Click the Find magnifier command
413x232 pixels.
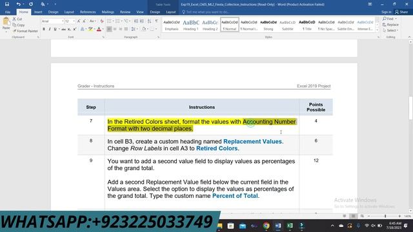[389, 19]
